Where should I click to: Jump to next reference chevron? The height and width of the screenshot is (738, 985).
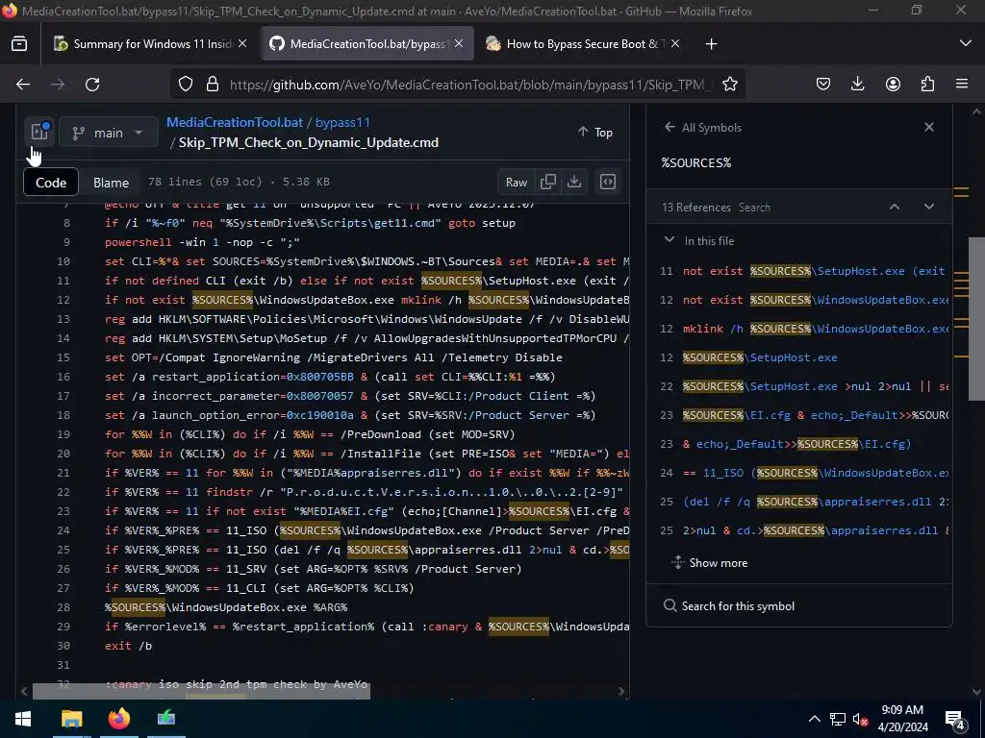[929, 208]
